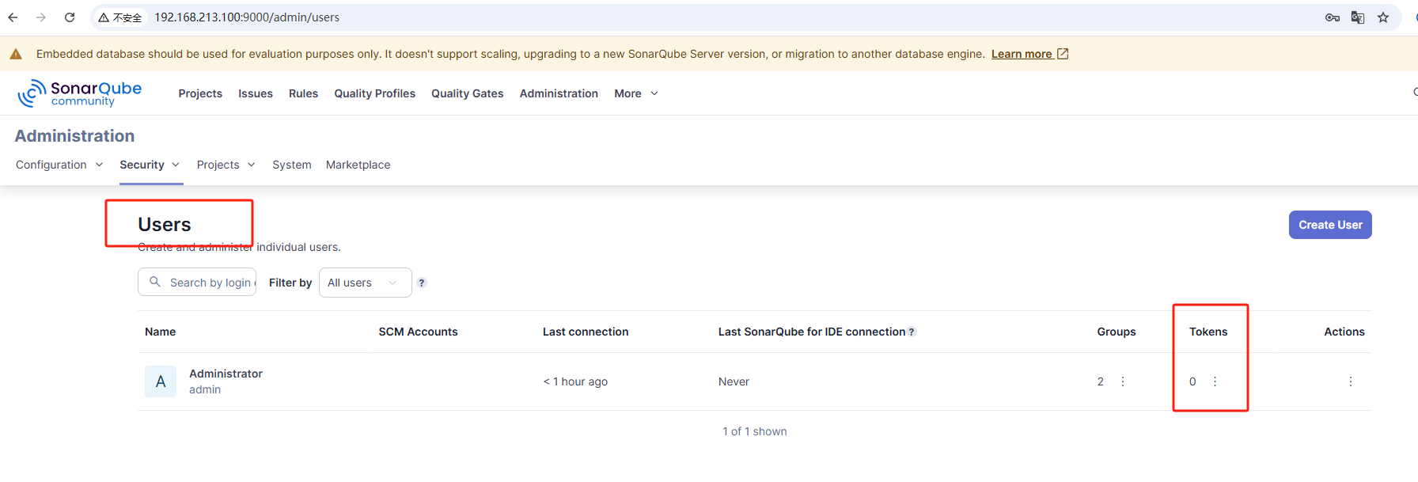The width and height of the screenshot is (1418, 482).
Task: Go to the Marketplace tab
Action: click(x=358, y=165)
